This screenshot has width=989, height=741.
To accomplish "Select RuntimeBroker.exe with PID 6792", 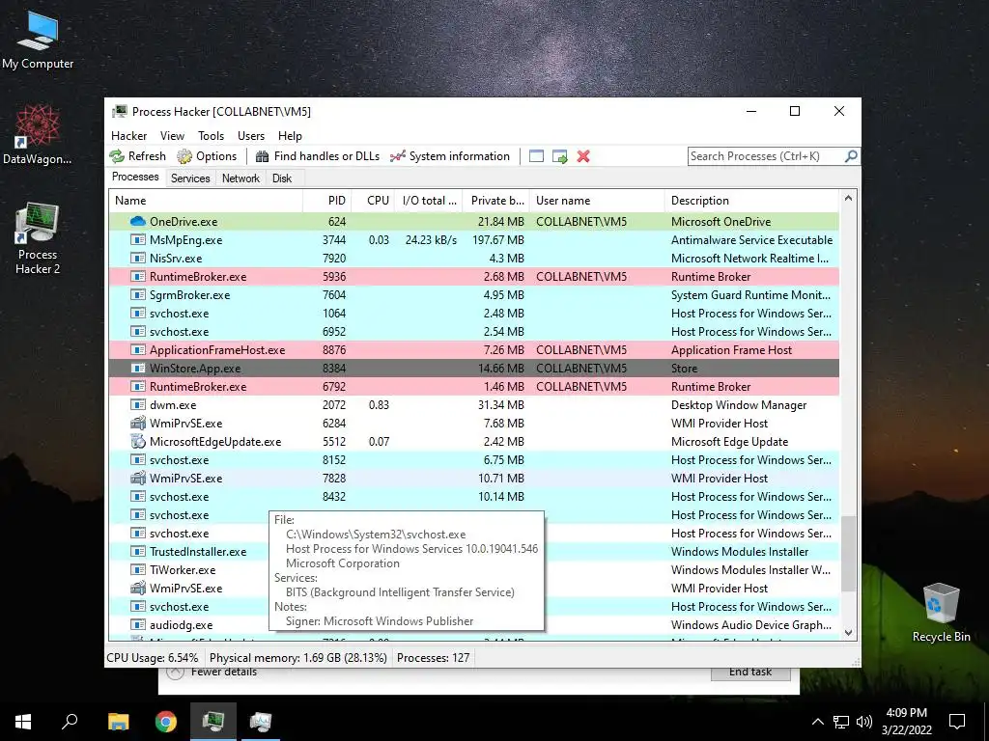I will point(474,387).
